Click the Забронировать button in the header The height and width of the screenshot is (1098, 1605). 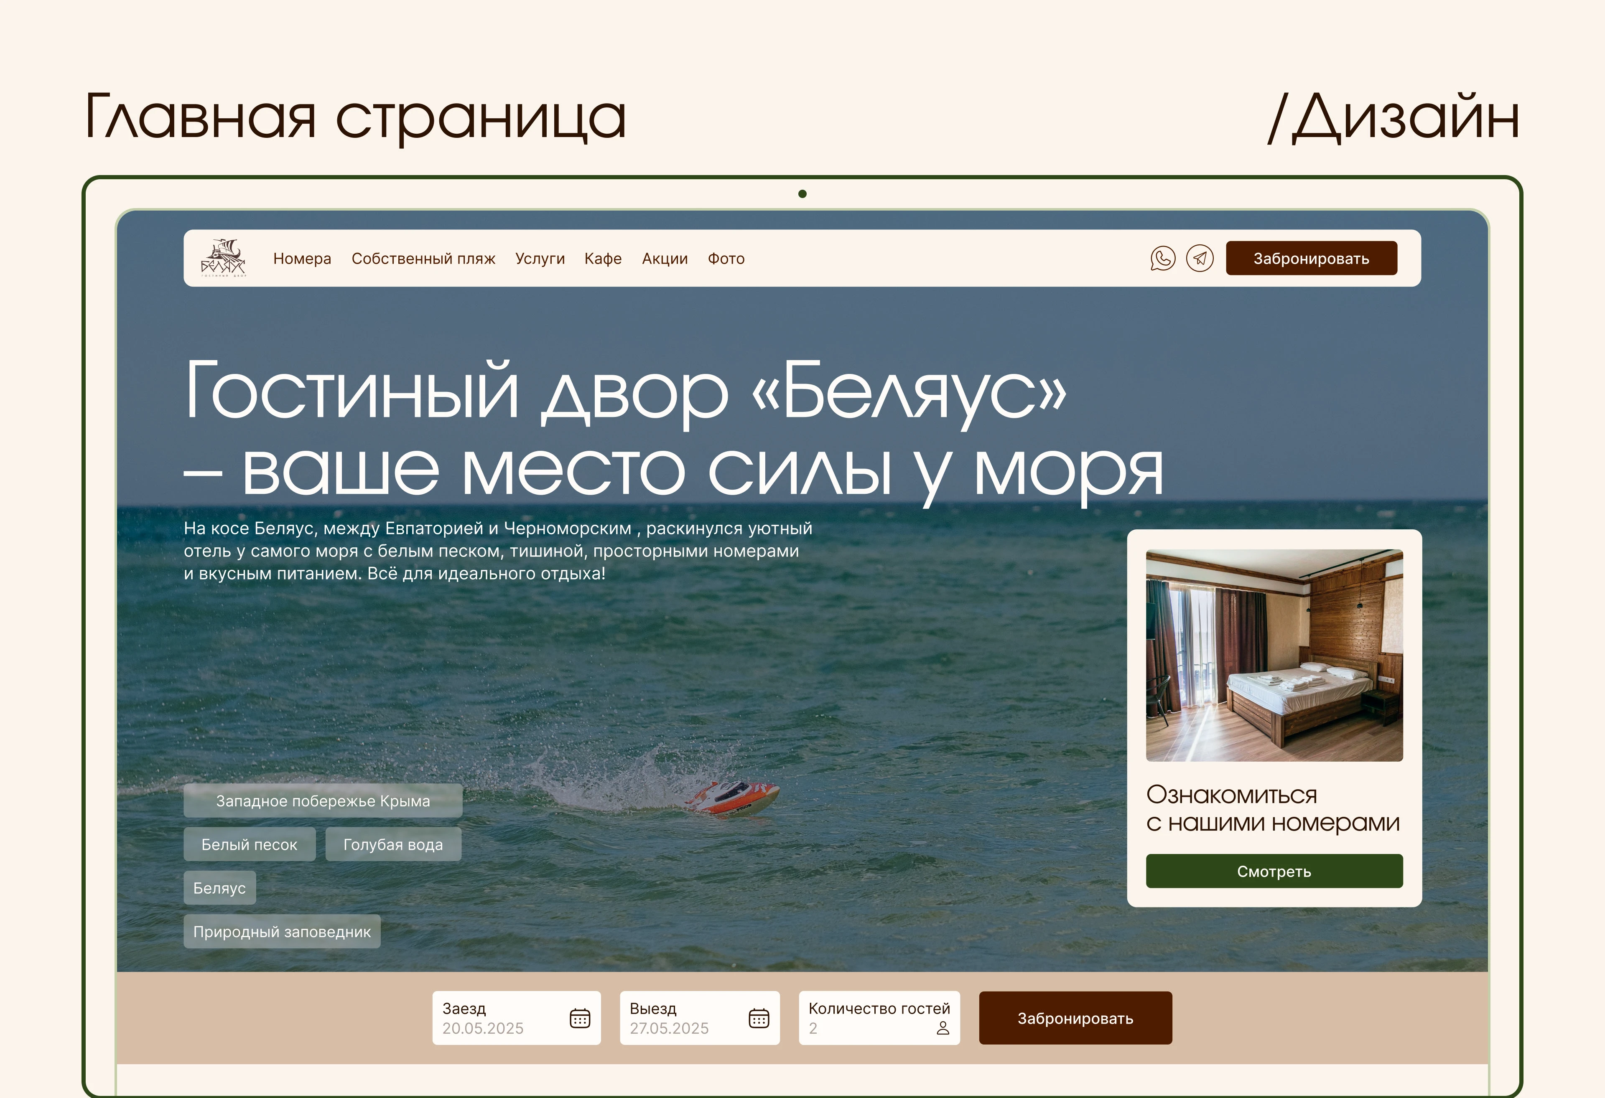1311,258
